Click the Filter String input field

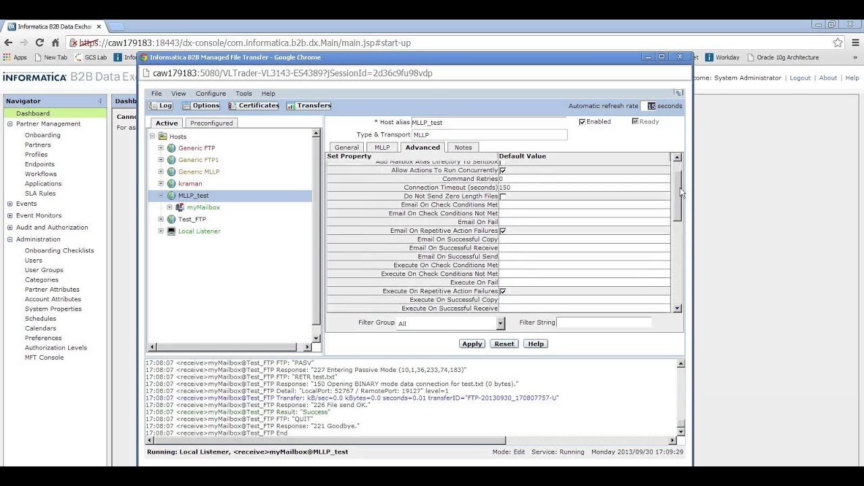604,323
